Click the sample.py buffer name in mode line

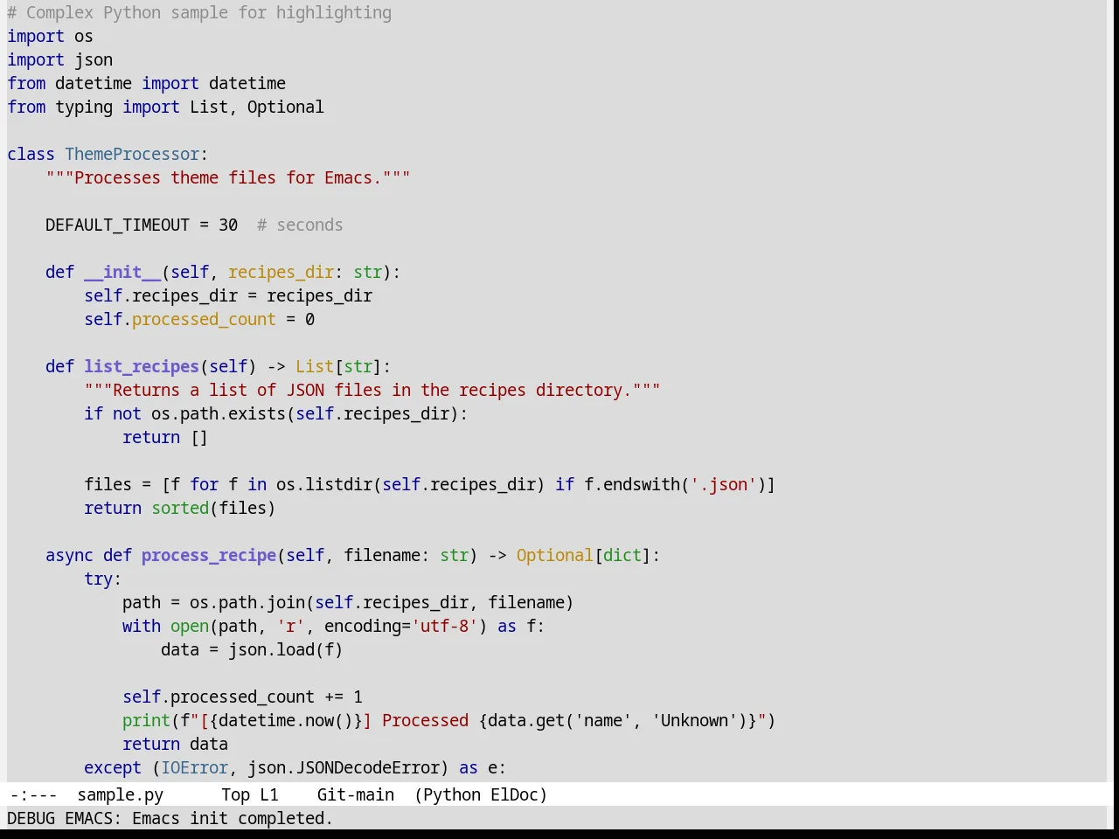coord(120,794)
